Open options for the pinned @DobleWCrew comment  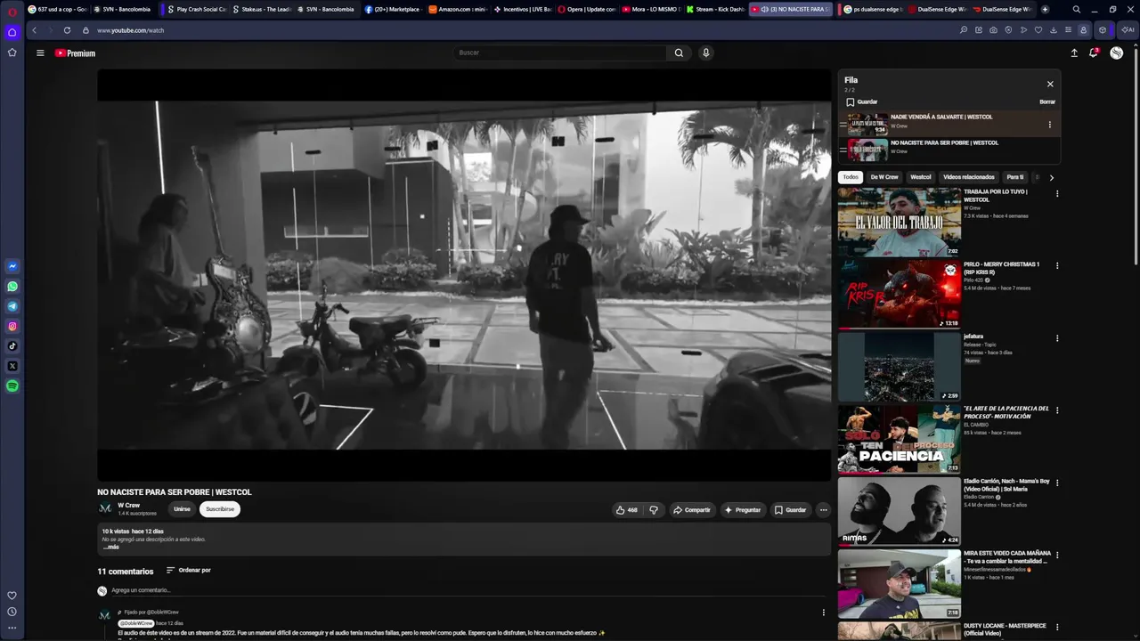(x=823, y=613)
